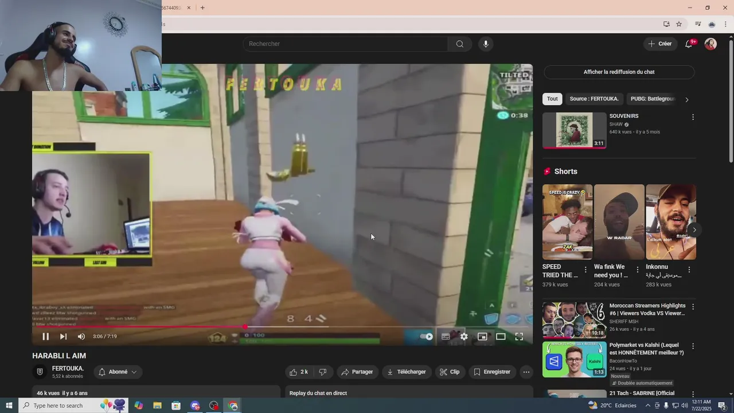Viewport: 734px width, 413px height.
Task: Open Windows Start menu
Action: click(x=9, y=406)
